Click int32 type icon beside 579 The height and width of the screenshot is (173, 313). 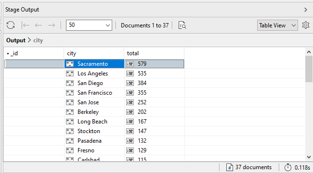click(130, 64)
